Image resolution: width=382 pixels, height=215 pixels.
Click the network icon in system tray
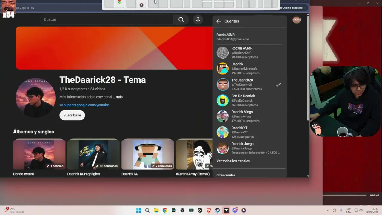pos(356,210)
